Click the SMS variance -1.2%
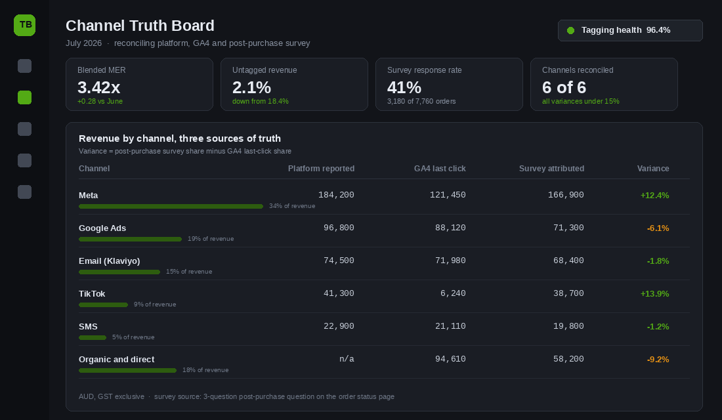722x420 pixels. point(658,327)
